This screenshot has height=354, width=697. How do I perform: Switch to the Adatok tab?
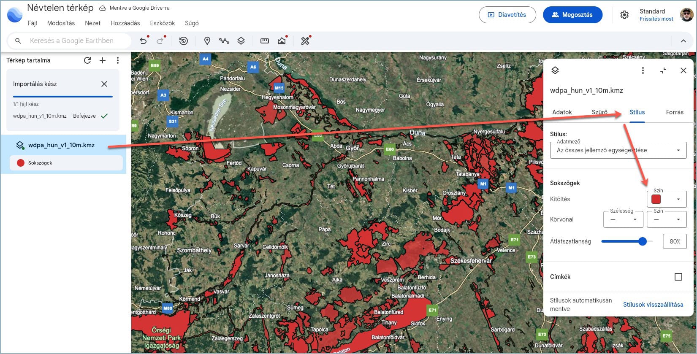point(562,112)
